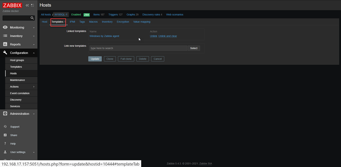Image resolution: width=341 pixels, height=167 pixels.
Task: Click the User settings person icon
Action: pos(5,152)
